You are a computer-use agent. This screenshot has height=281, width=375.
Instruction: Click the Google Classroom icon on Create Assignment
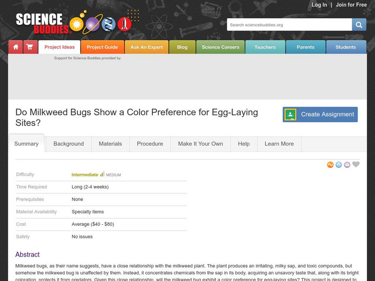pos(290,114)
